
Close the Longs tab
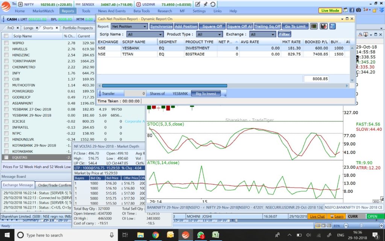(37, 28)
